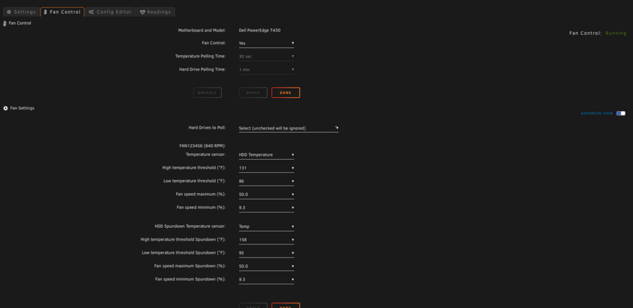633x308 pixels.
Task: Switch to the Fan Control tab
Action: click(63, 12)
